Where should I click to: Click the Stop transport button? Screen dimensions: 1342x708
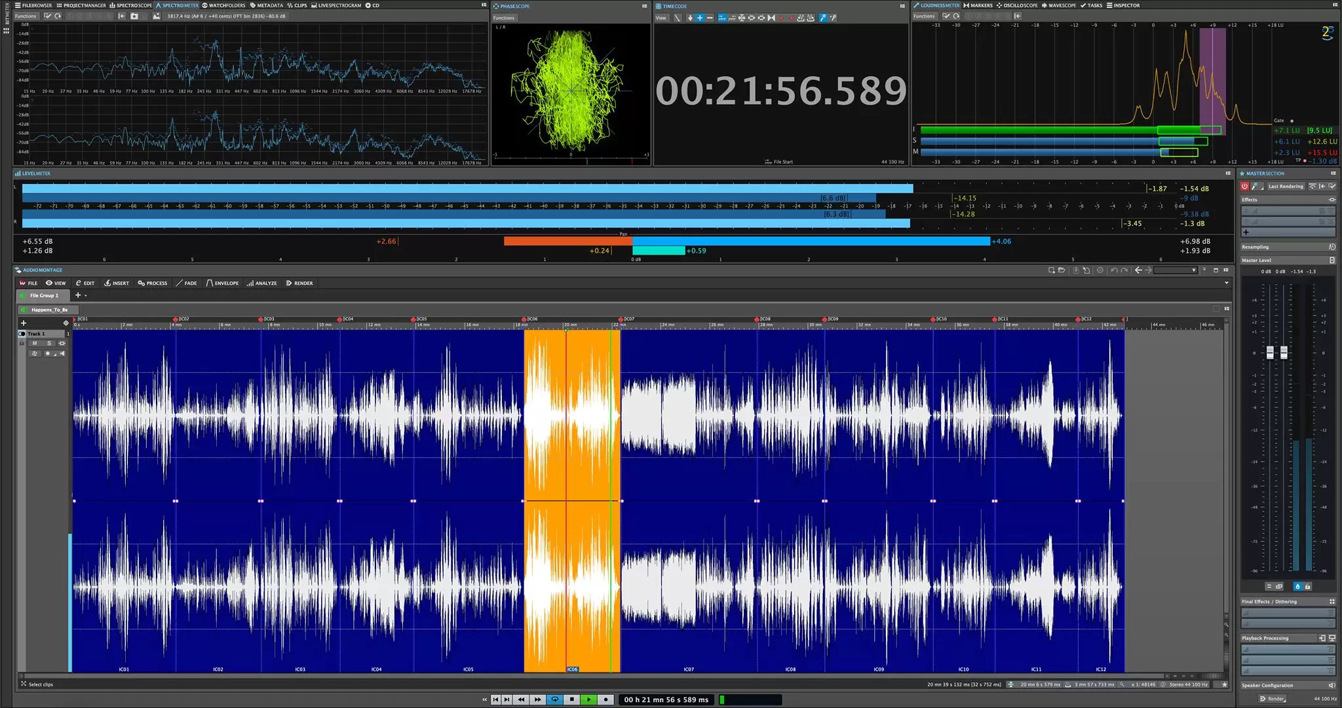tap(572, 699)
